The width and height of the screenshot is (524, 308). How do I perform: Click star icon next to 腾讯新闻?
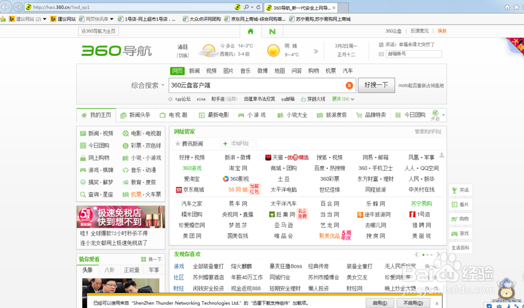[178, 144]
